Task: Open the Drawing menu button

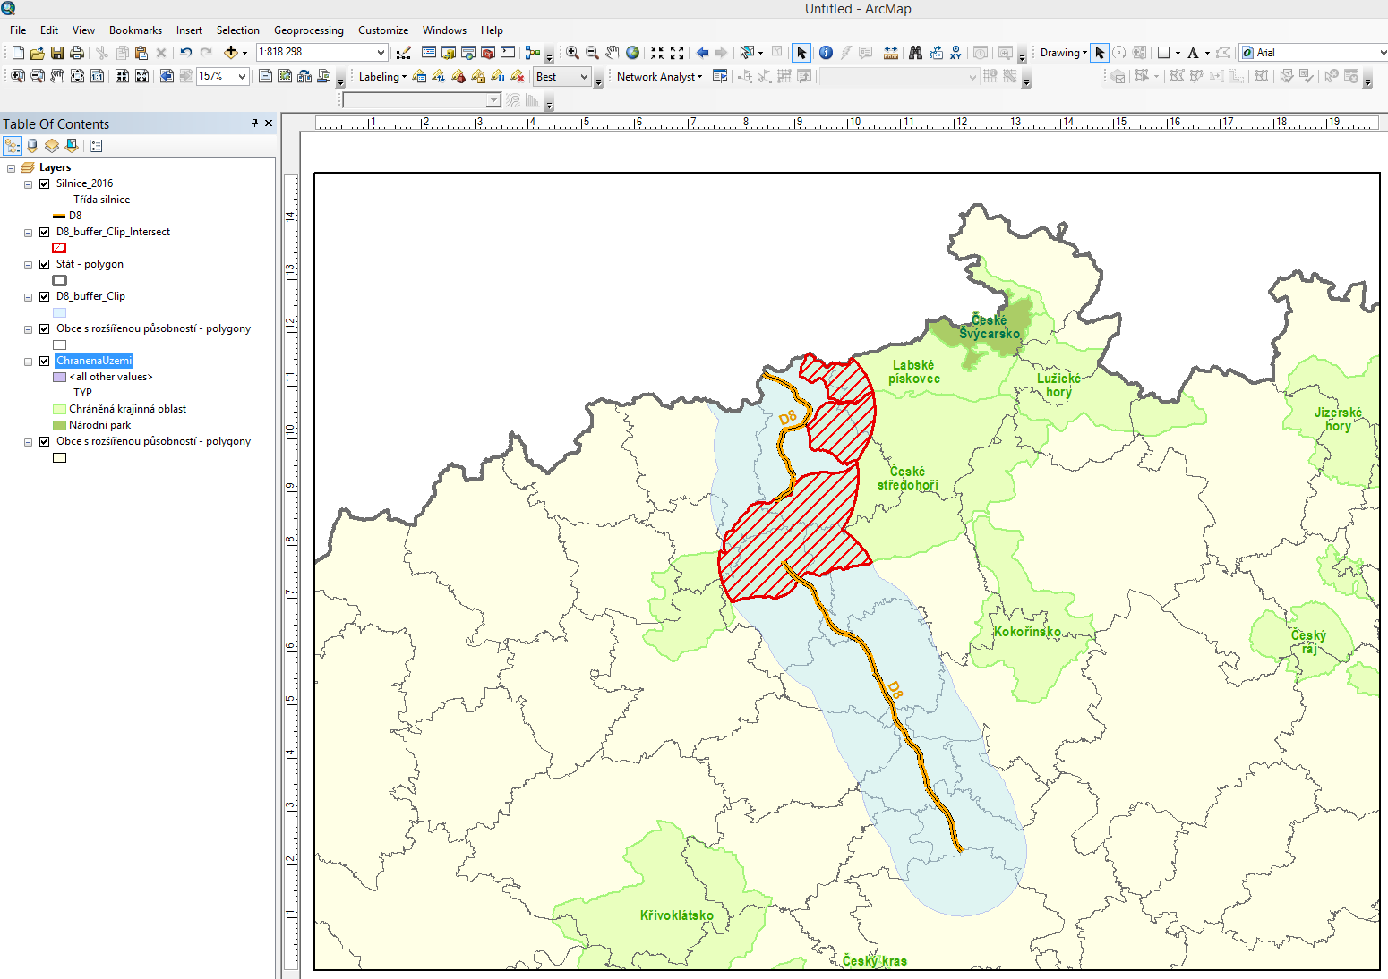Action: tap(1064, 53)
